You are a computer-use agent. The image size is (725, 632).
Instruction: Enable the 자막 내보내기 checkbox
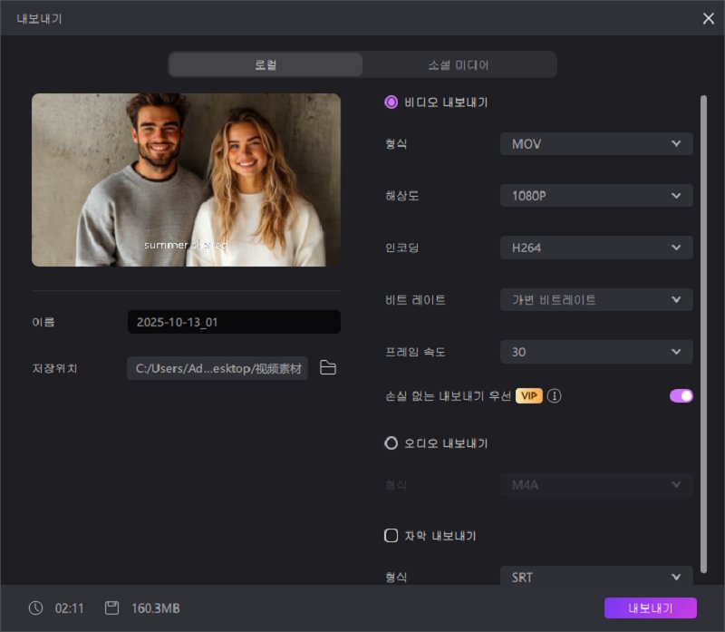click(391, 536)
